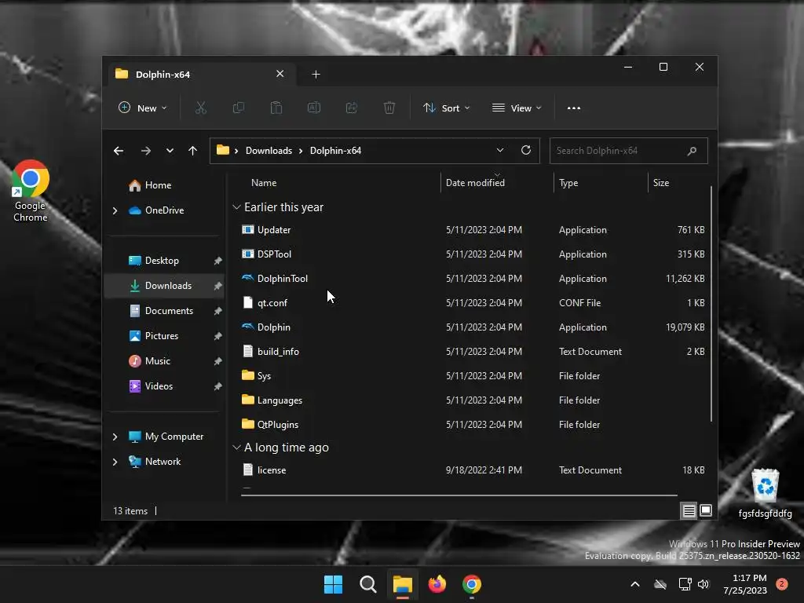This screenshot has width=804, height=603.
Task: Click the horizontal scrollbar of file list
Action: [459, 495]
